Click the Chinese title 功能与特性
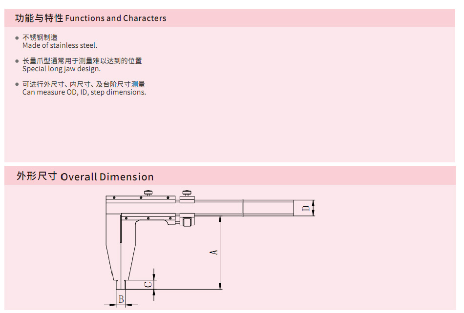This screenshot has height=313, width=464. (39, 18)
